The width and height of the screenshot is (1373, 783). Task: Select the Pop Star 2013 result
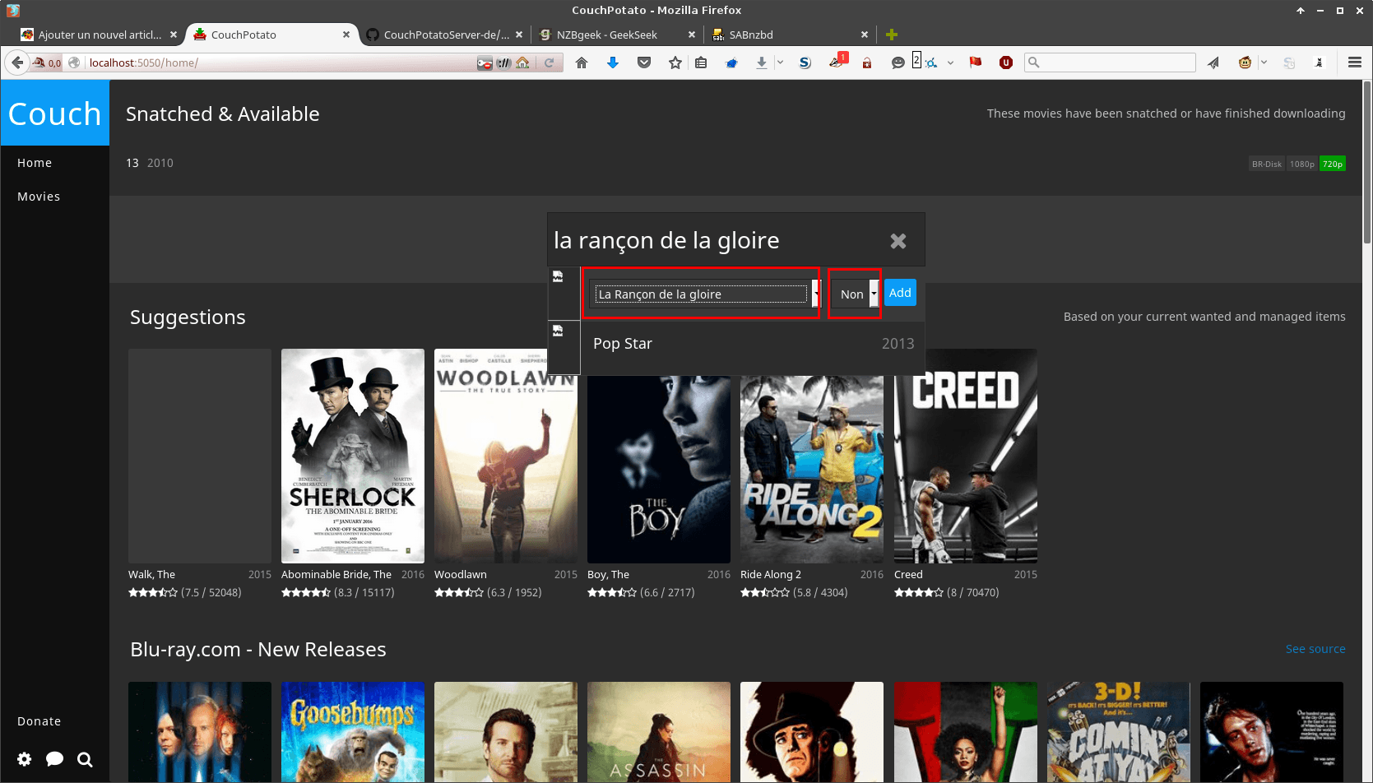point(753,344)
